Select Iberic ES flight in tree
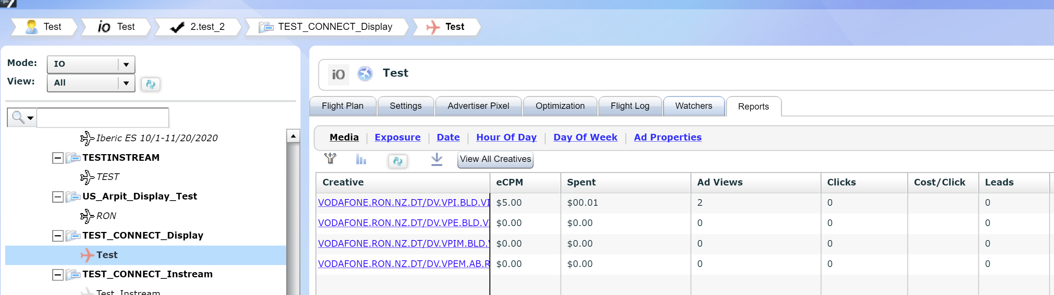This screenshot has height=295, width=1054. tap(156, 138)
